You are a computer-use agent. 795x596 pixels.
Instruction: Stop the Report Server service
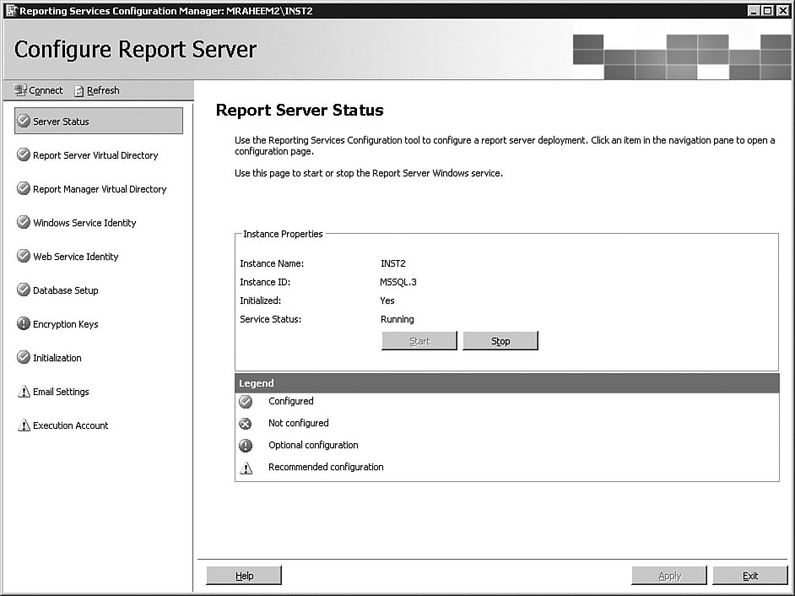pyautogui.click(x=500, y=341)
